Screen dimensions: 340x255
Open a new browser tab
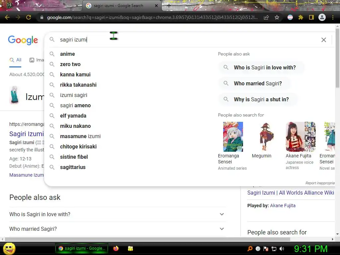click(x=169, y=6)
